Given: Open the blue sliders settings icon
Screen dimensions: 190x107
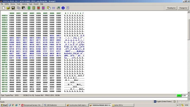Looking at the screenshot, I should 53,8.
